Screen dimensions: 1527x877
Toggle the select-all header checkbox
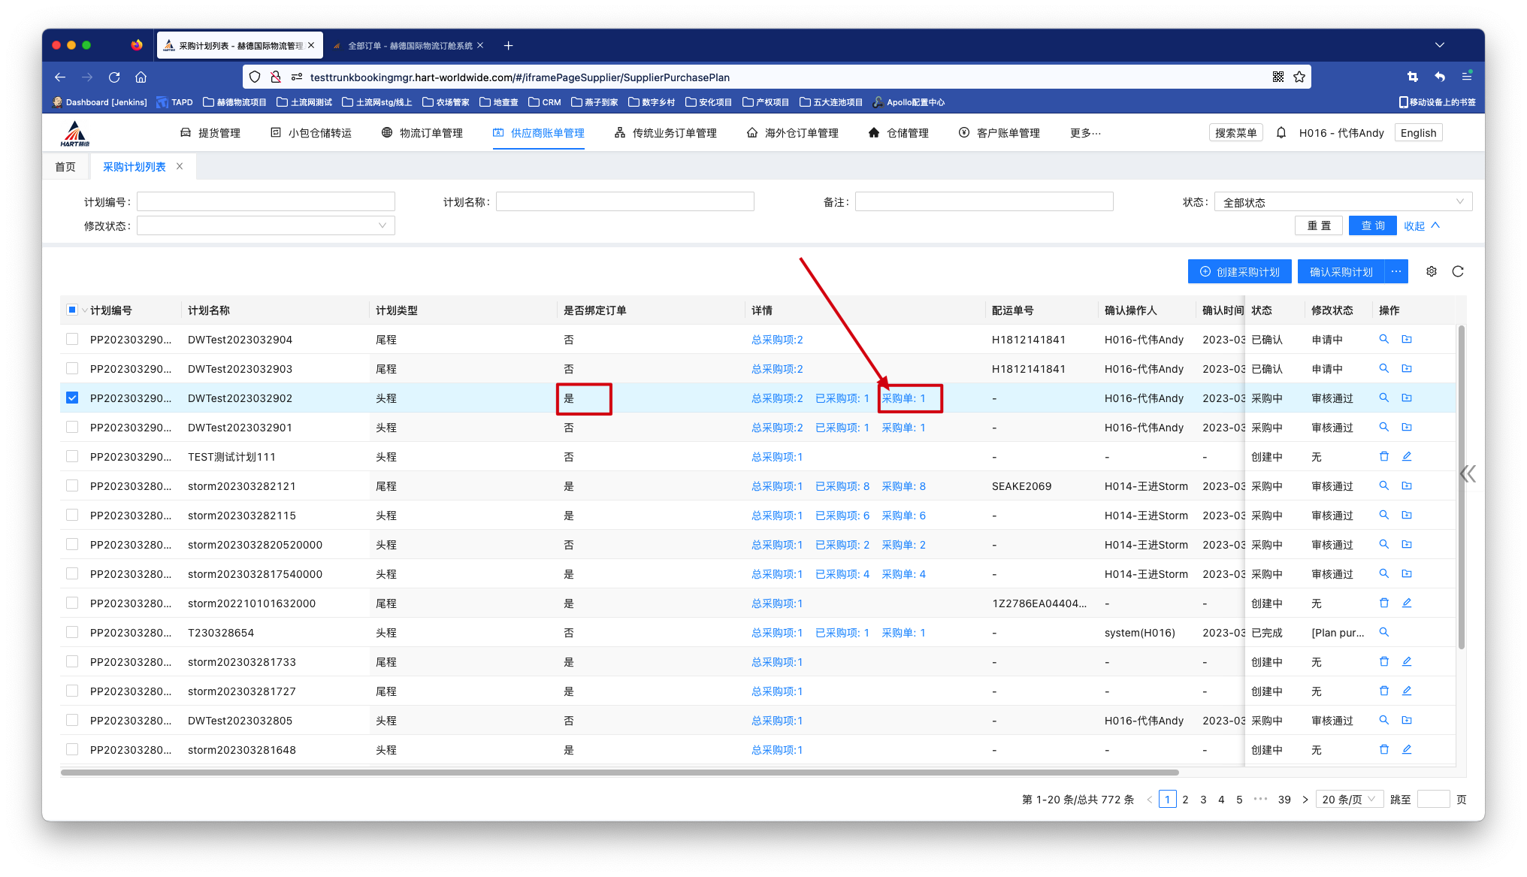(x=72, y=310)
